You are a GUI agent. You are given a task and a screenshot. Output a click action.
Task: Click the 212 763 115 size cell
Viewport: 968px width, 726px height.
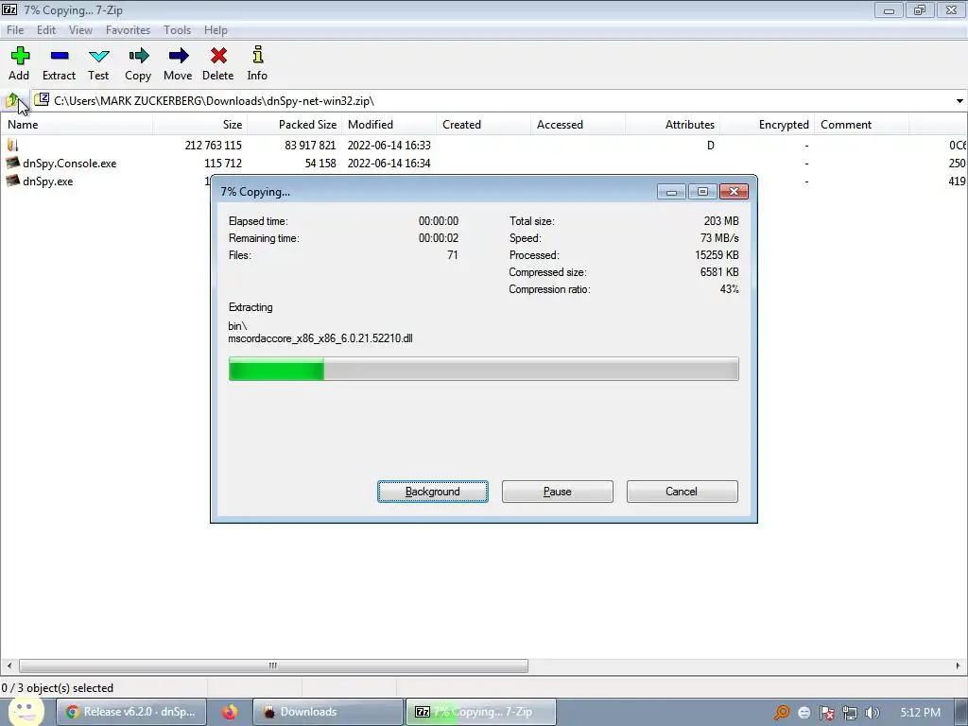pyautogui.click(x=213, y=145)
